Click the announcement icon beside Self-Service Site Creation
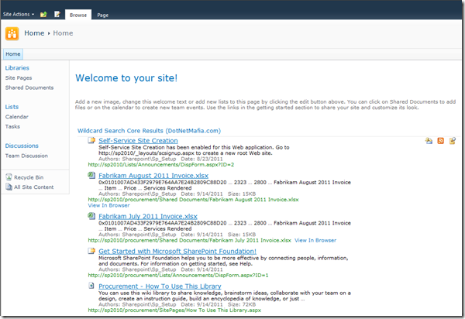Viewport: 465px width, 319px height. [x=91, y=140]
